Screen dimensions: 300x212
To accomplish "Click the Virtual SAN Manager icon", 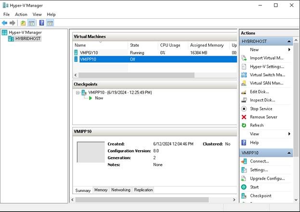I will 244,83.
